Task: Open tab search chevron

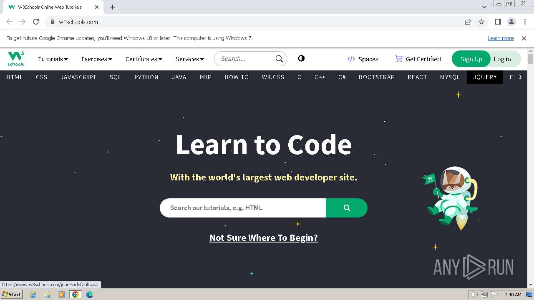Action: (x=484, y=7)
